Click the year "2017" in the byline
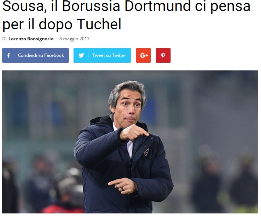261x216 pixels. tap(85, 39)
